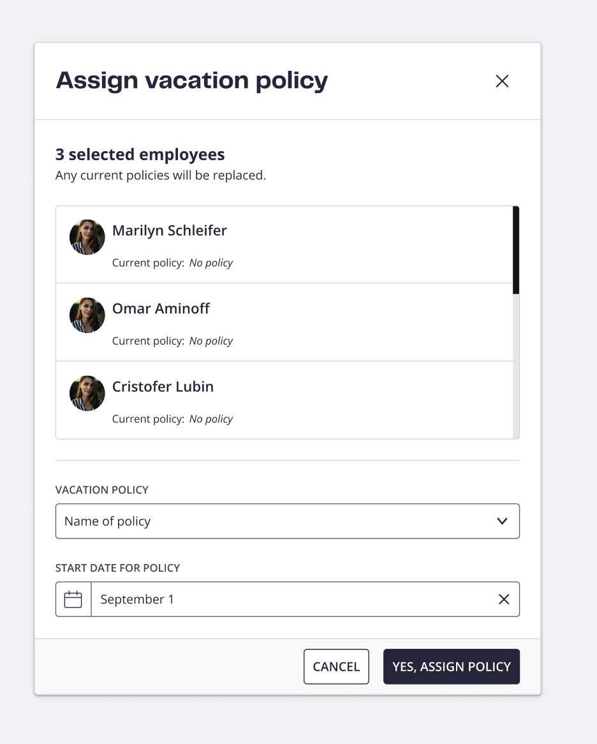This screenshot has height=744, width=597.
Task: Select Omar Aminoff's name in the list
Action: tap(161, 308)
